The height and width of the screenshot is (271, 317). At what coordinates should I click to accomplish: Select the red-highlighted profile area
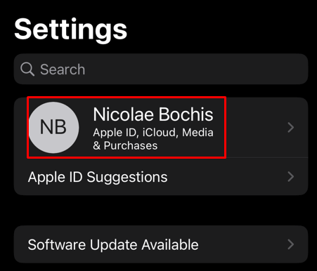127,128
